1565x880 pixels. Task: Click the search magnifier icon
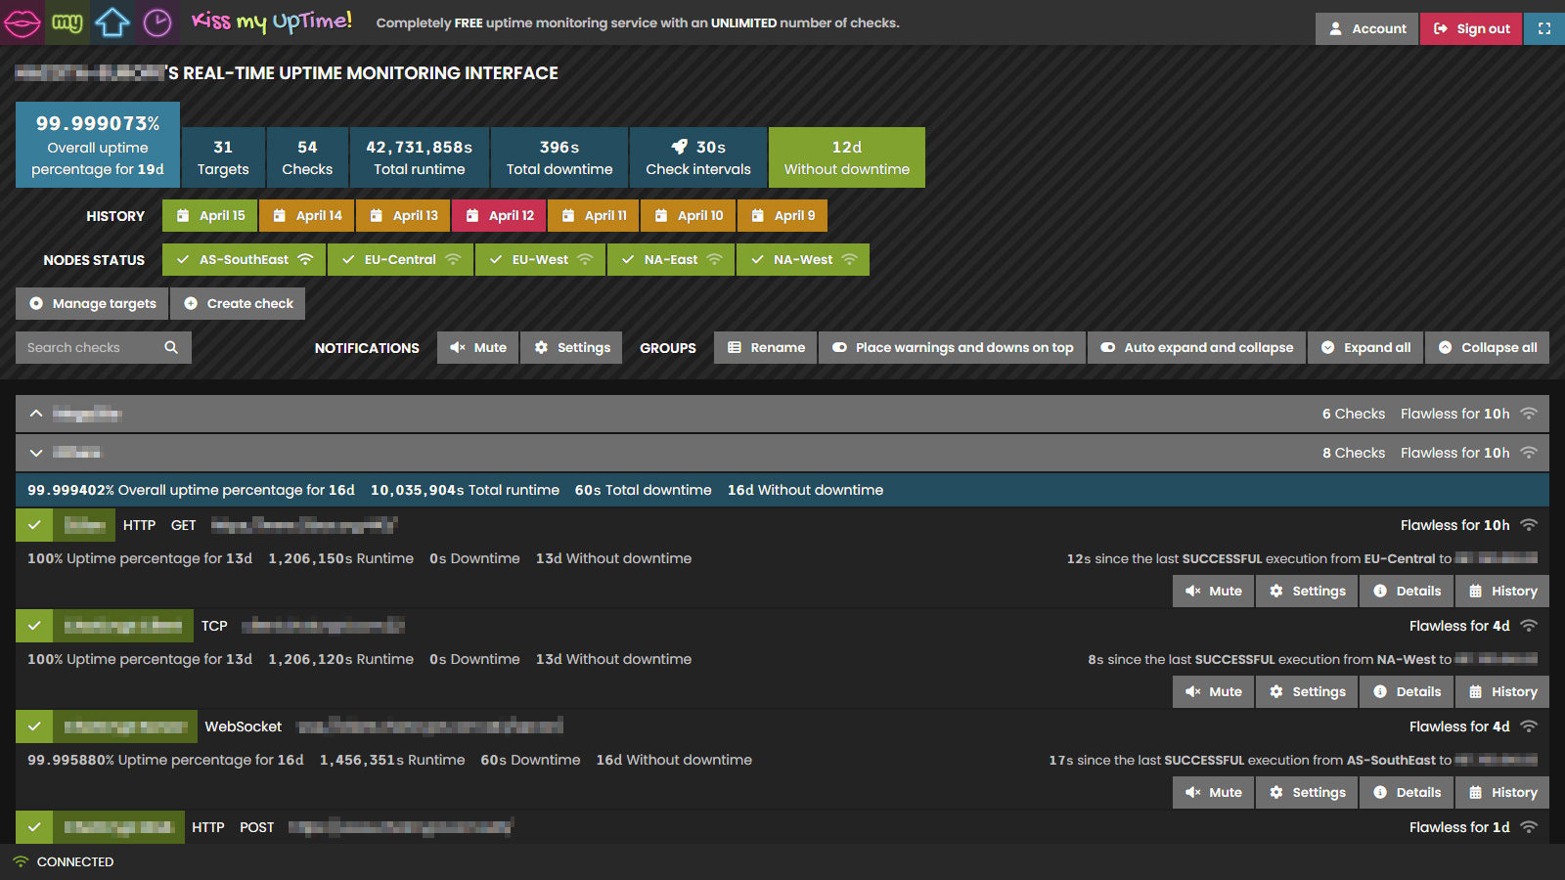coord(171,347)
